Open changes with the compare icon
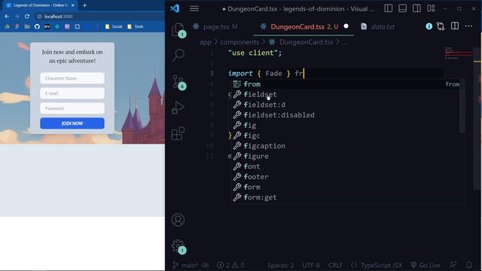Image resolution: width=482 pixels, height=271 pixels. 441,26
